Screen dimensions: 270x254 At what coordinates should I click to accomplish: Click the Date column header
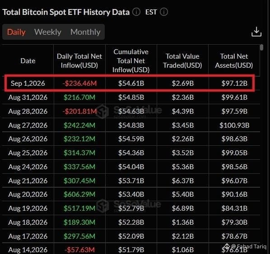[28, 61]
